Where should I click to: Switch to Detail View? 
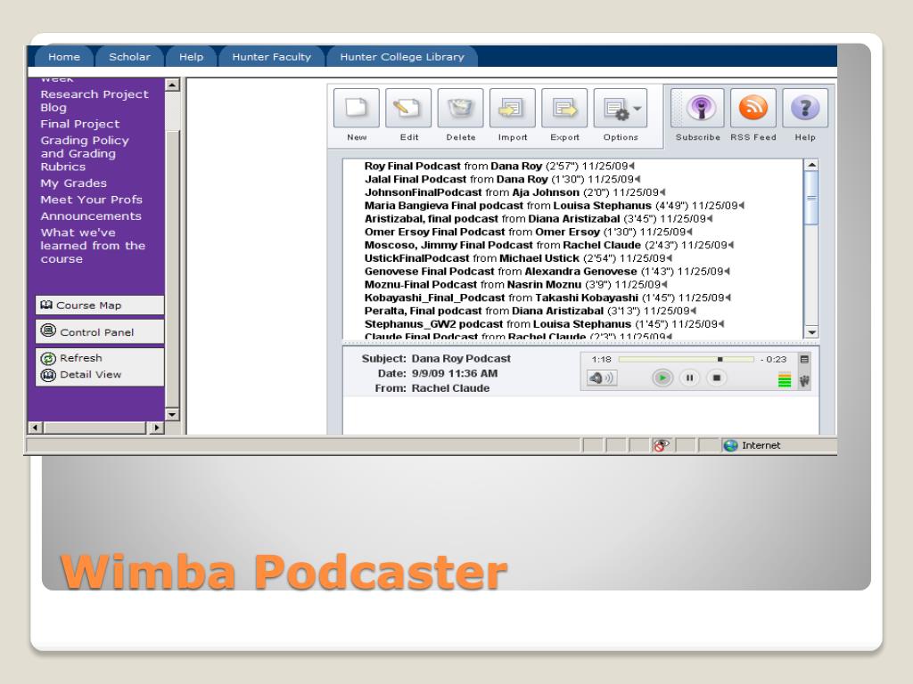click(x=81, y=375)
